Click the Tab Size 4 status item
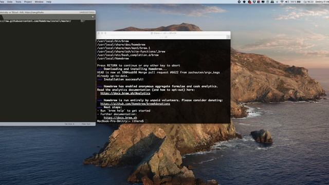This screenshot has width=329, height=185. [x=69, y=124]
